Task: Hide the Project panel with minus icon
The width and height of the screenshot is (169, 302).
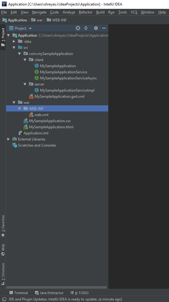Action: click(x=104, y=28)
